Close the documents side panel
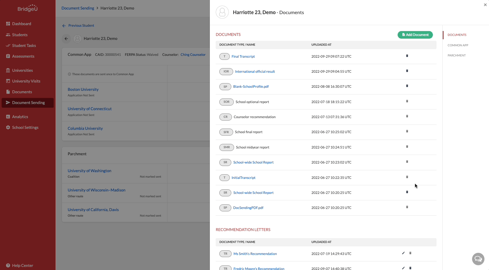This screenshot has height=270, width=489. [485, 5]
